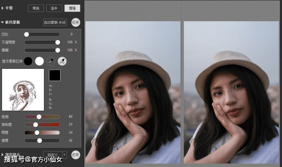The width and height of the screenshot is (282, 167).
Task: Click the 饱和度 value 29
Action: point(70,124)
